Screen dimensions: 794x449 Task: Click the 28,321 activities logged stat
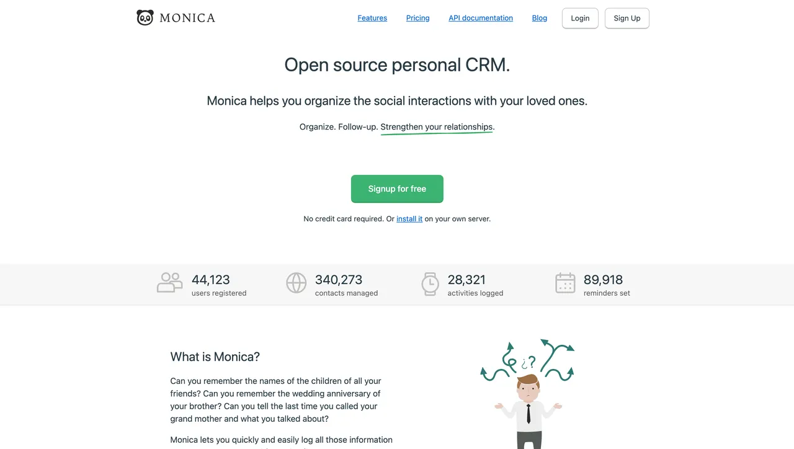pyautogui.click(x=475, y=285)
